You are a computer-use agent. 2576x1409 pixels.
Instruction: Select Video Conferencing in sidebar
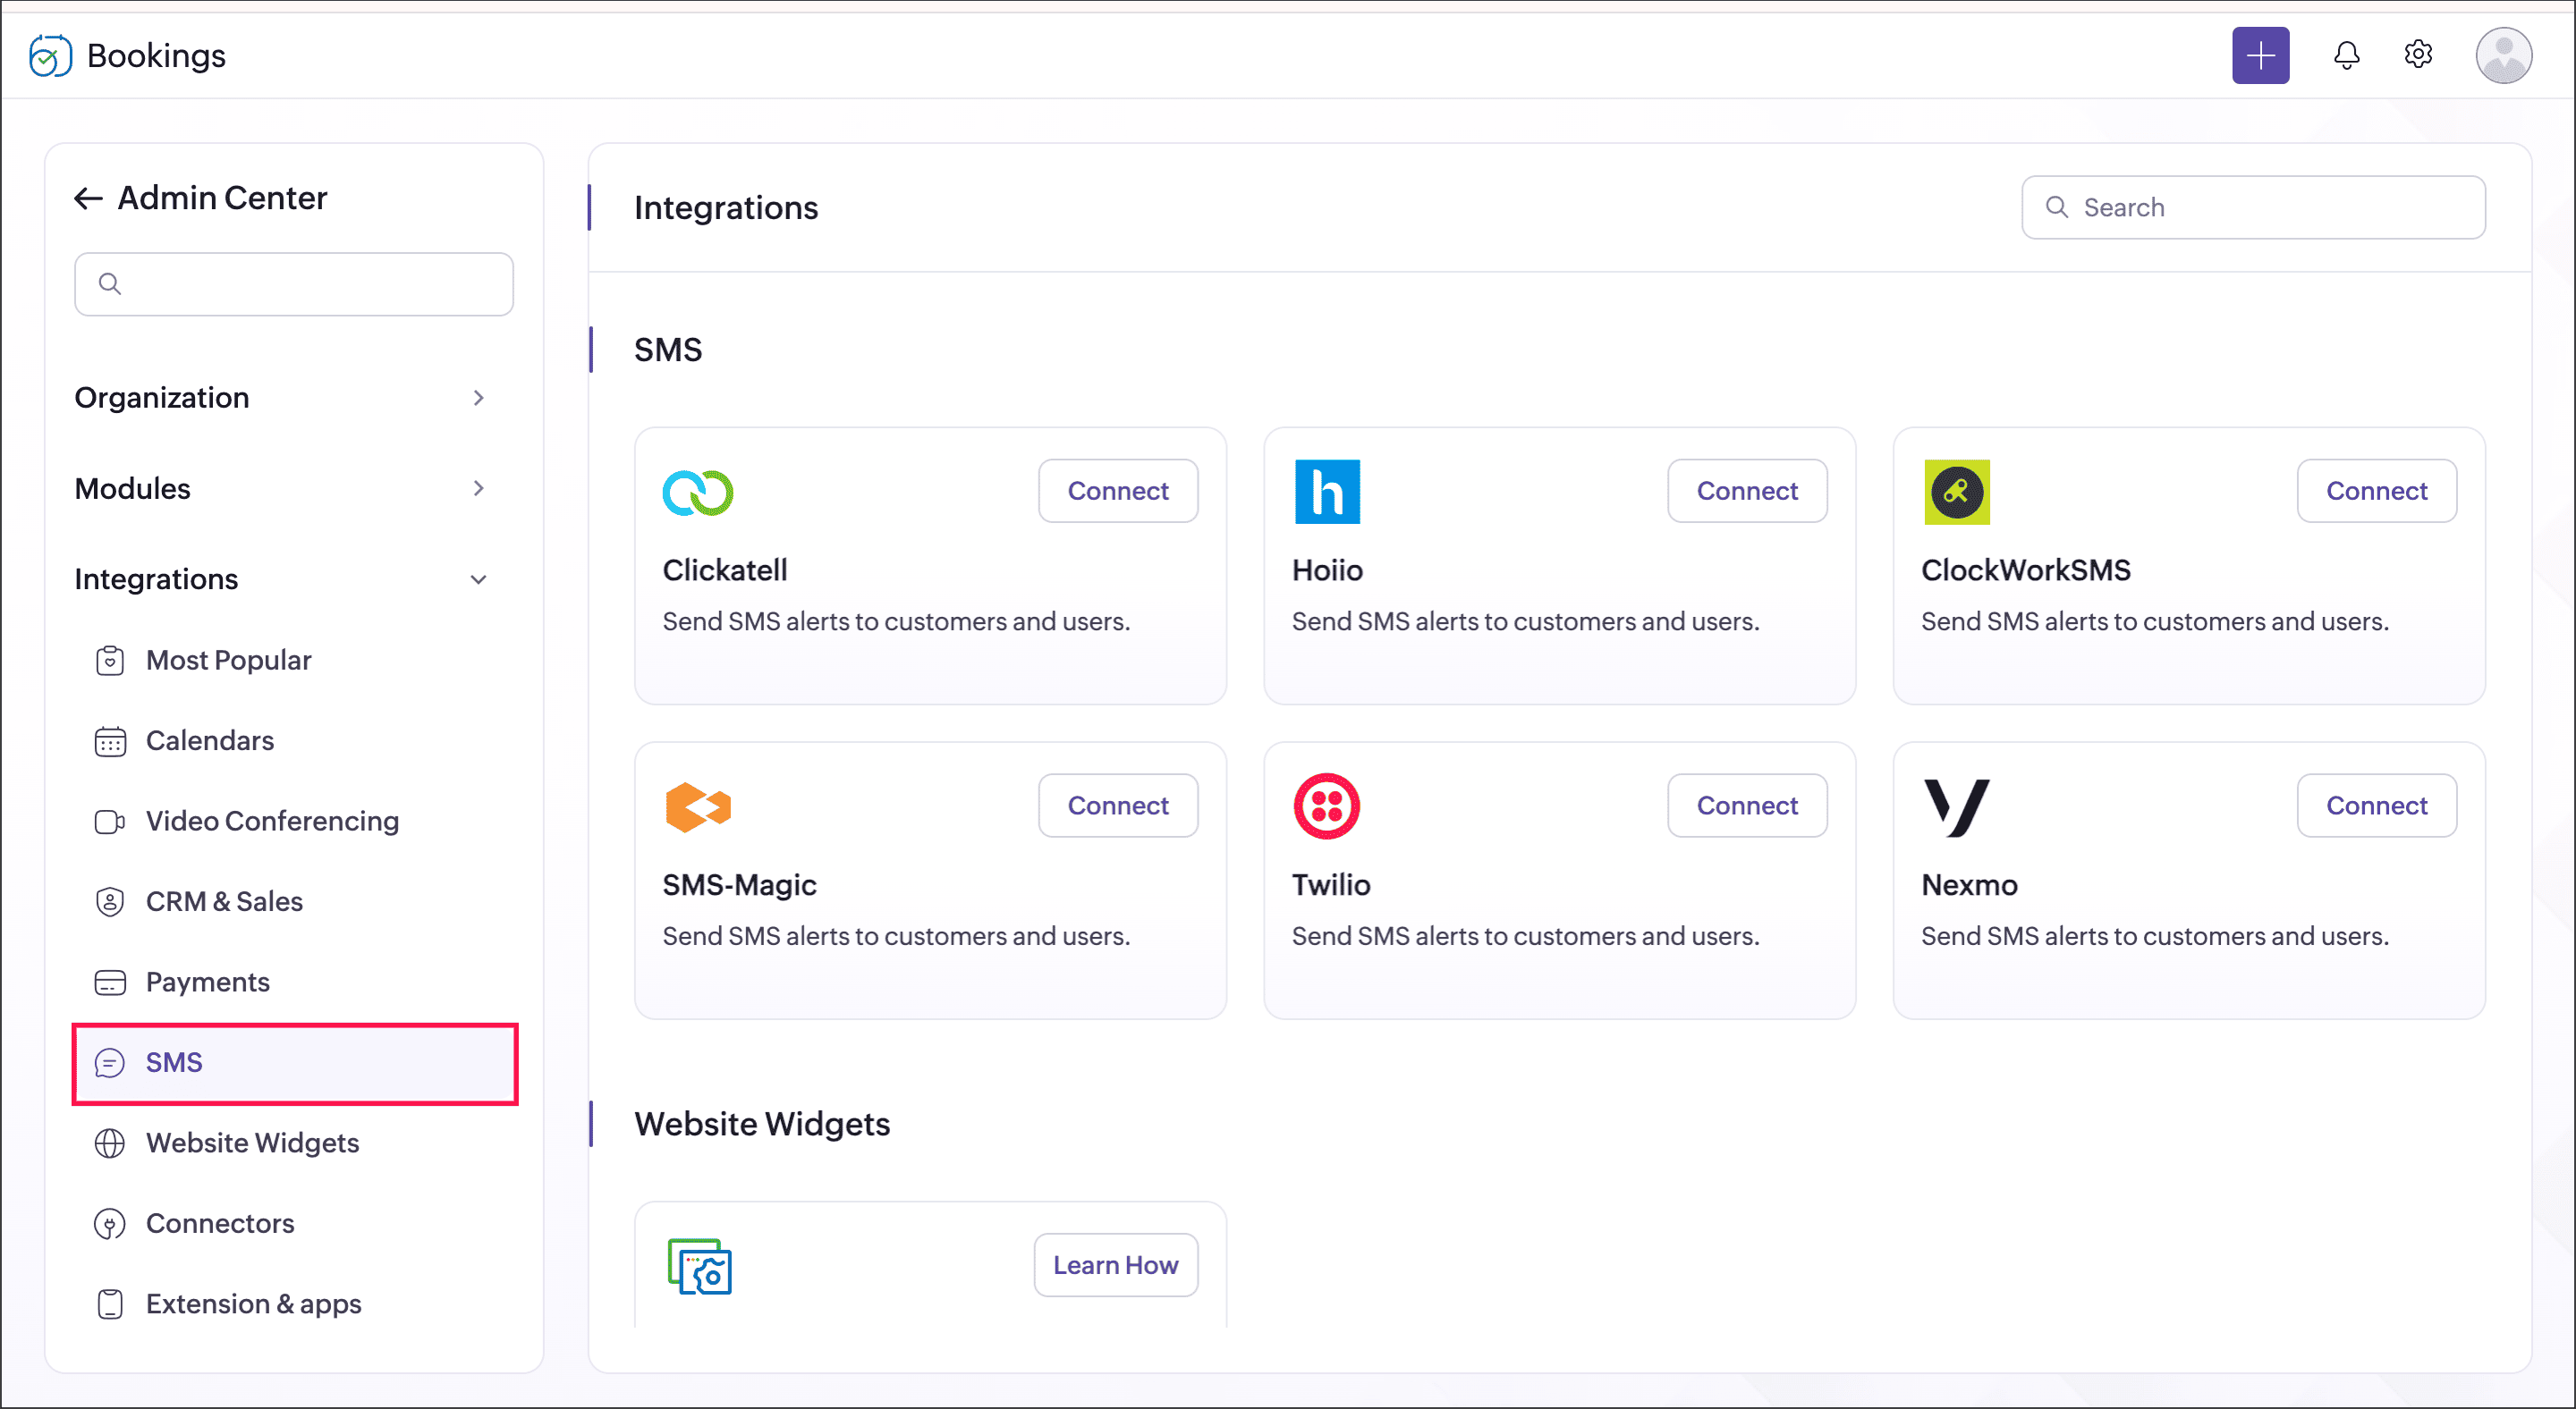pos(272,822)
